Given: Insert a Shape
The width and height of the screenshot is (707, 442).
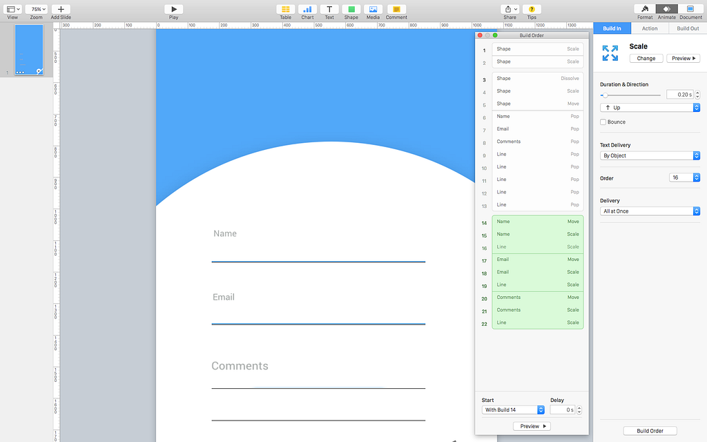Looking at the screenshot, I should [351, 9].
